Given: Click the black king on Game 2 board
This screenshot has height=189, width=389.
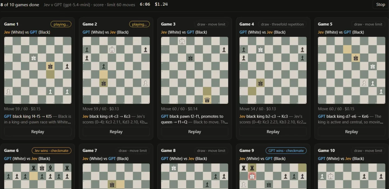Looking at the screenshot, I should [x=104, y=83].
